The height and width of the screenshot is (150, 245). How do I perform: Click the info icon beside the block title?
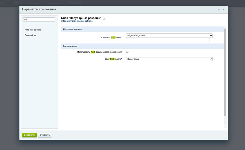click(104, 19)
